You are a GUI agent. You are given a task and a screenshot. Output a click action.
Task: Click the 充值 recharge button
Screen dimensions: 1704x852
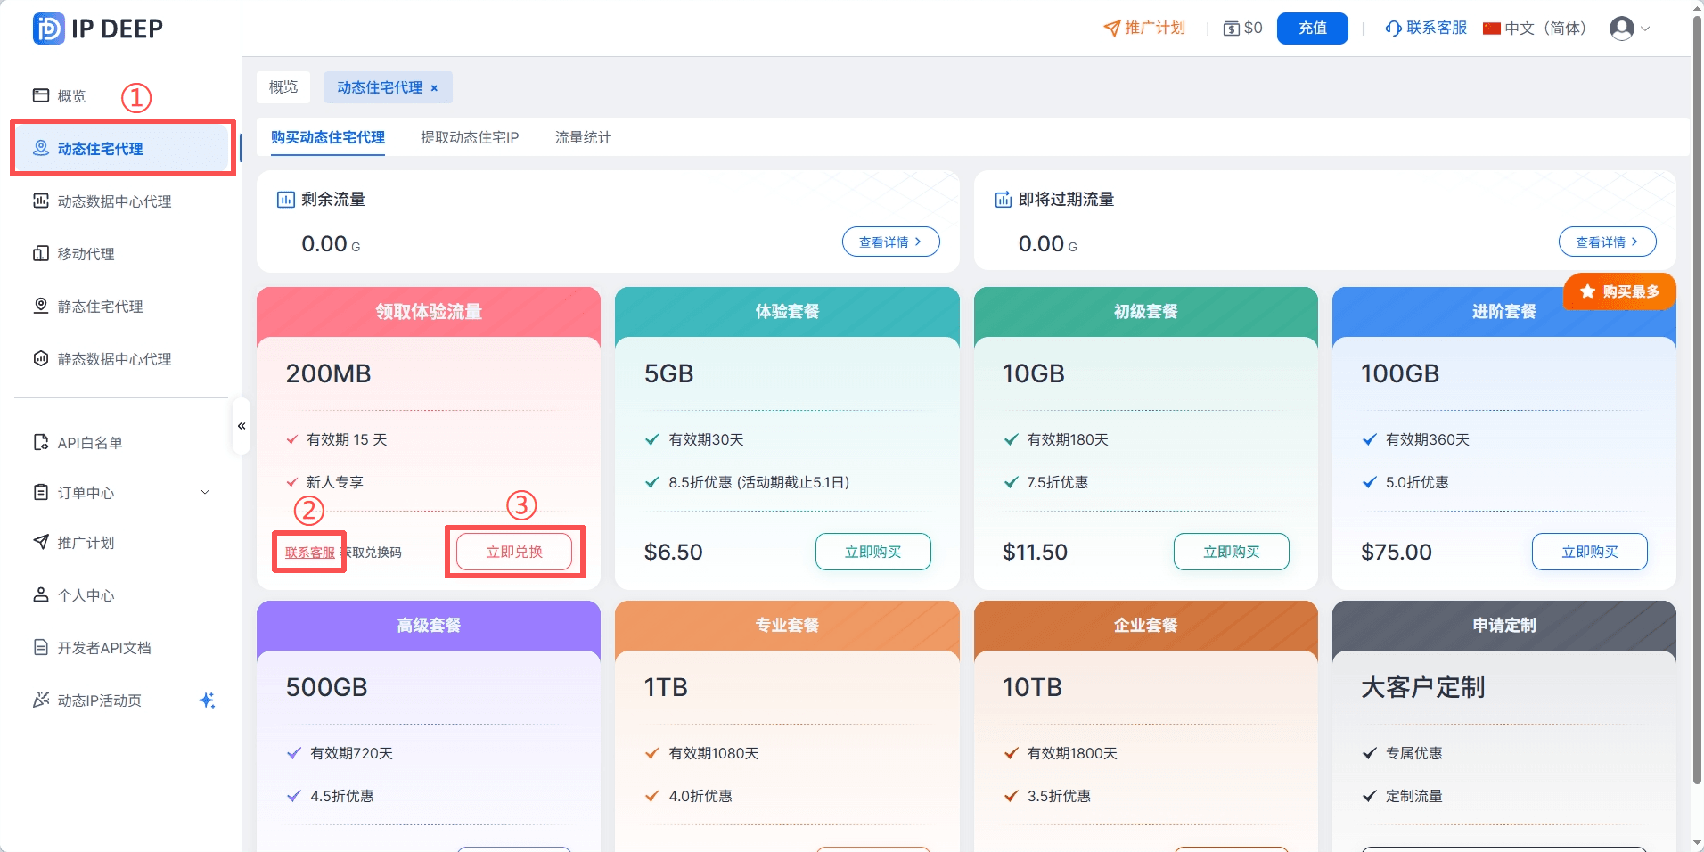(x=1311, y=28)
